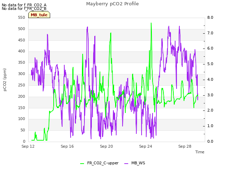This screenshot has height=170, width=226.
Task: Click the 450 left-axis tick label
Action: (22, 40)
